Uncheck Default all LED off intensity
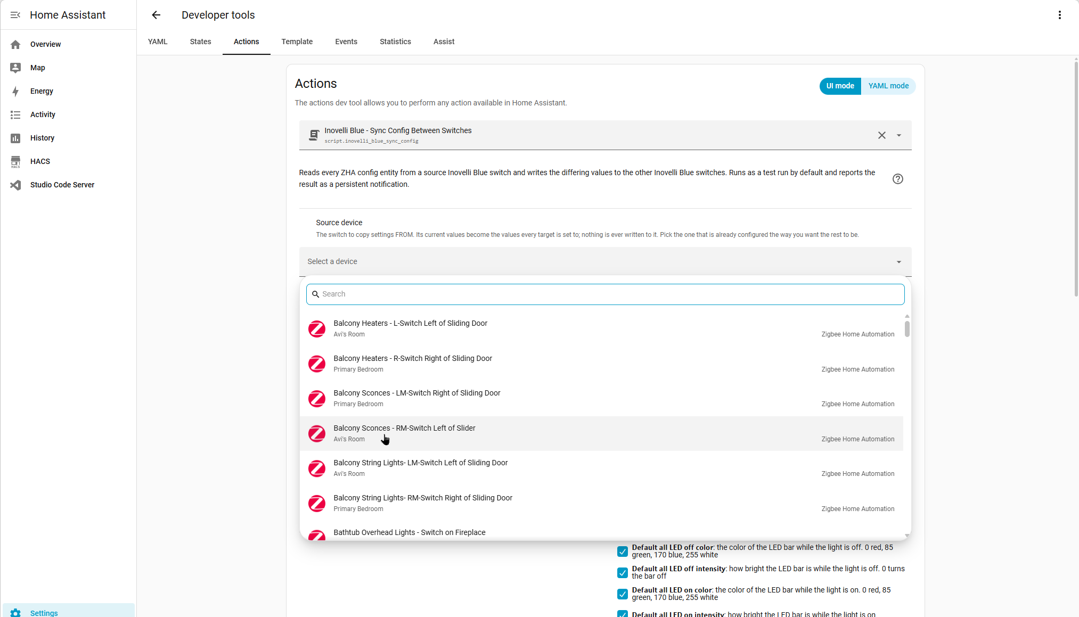Image resolution: width=1079 pixels, height=617 pixels. pyautogui.click(x=623, y=573)
